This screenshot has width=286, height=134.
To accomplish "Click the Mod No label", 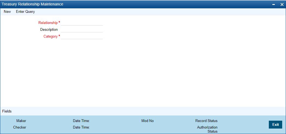I will (x=147, y=121).
